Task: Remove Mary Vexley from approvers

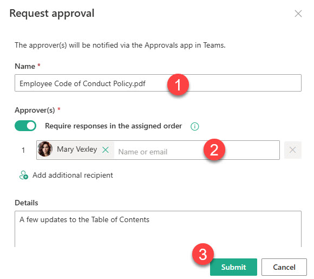Action: click(x=106, y=150)
